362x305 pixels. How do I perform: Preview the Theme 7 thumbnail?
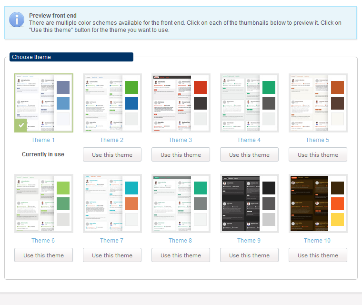click(112, 203)
